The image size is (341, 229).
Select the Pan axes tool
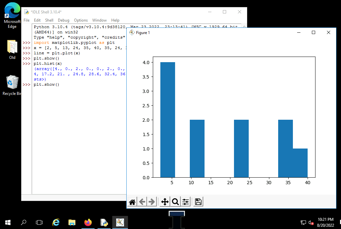point(165,202)
